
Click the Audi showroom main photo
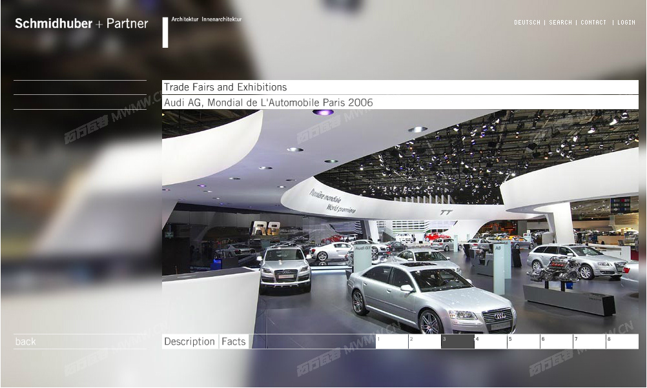[400, 221]
